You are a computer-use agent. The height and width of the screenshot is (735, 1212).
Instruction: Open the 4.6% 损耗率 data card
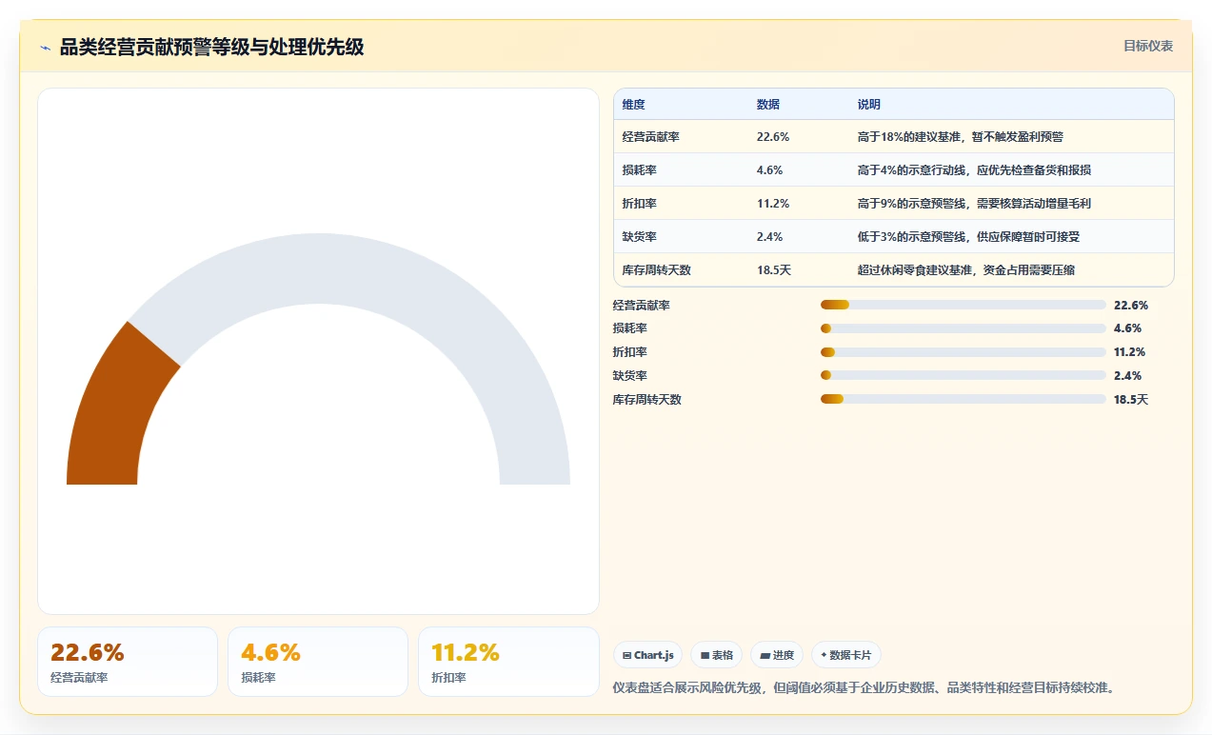click(x=318, y=662)
